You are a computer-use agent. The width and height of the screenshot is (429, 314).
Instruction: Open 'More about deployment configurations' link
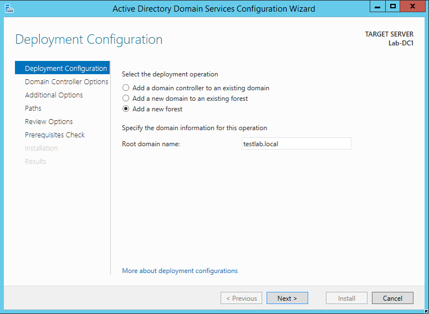[x=180, y=271]
